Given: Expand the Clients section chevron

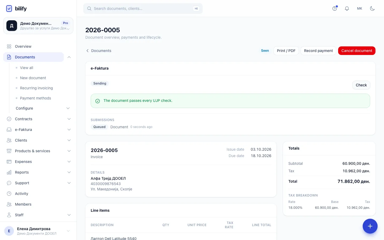Looking at the screenshot, I should pyautogui.click(x=69, y=140).
